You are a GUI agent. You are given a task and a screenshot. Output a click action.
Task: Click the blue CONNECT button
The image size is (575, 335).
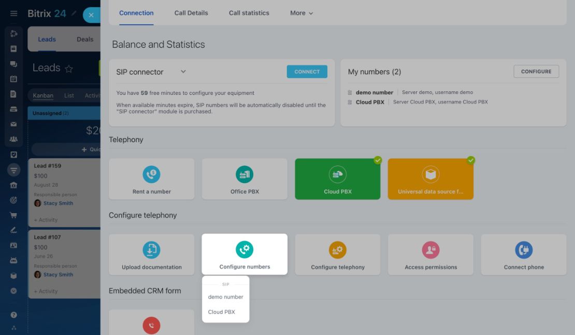click(x=307, y=72)
